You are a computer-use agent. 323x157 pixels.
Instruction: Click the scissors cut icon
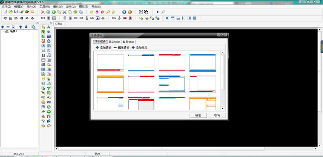point(64,12)
